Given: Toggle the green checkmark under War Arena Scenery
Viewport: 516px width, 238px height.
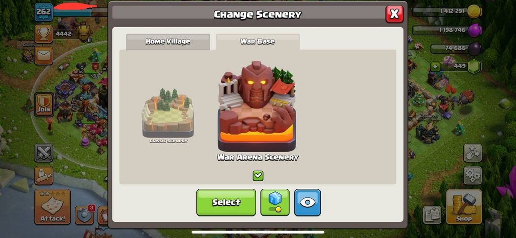Looking at the screenshot, I should (x=258, y=176).
